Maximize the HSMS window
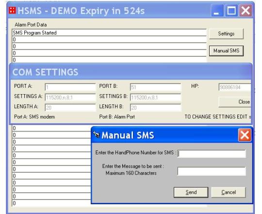 pyautogui.click(x=231, y=10)
